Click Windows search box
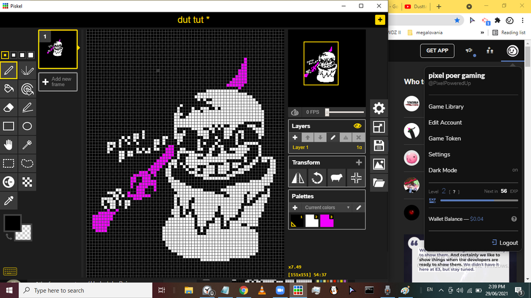 86,290
